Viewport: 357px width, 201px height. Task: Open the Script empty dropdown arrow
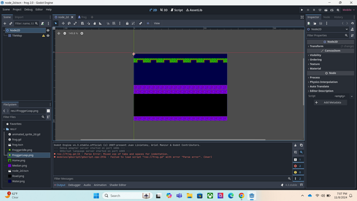click(352, 96)
